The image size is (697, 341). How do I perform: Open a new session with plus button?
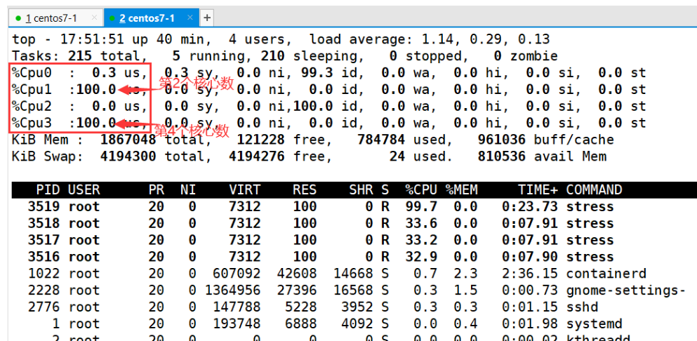click(x=206, y=18)
